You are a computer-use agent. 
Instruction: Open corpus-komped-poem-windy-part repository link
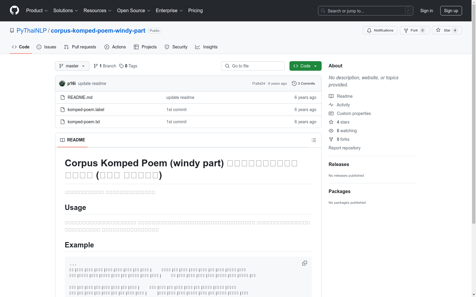pos(98,31)
